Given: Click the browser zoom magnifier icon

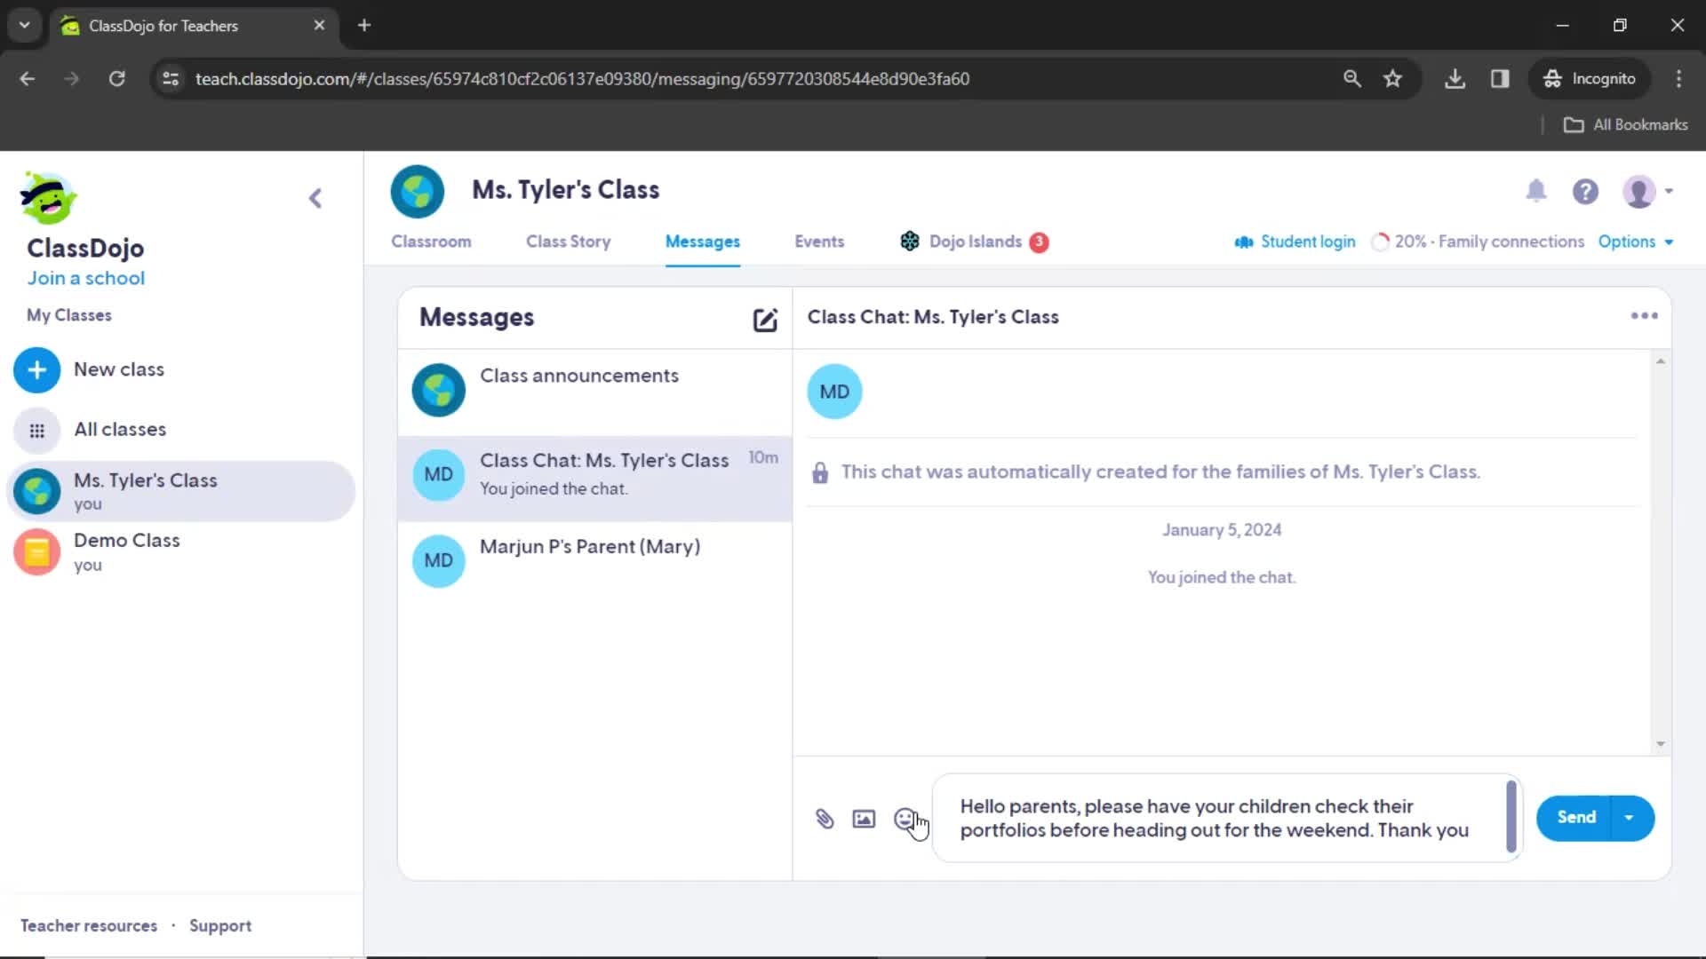Looking at the screenshot, I should (1351, 79).
